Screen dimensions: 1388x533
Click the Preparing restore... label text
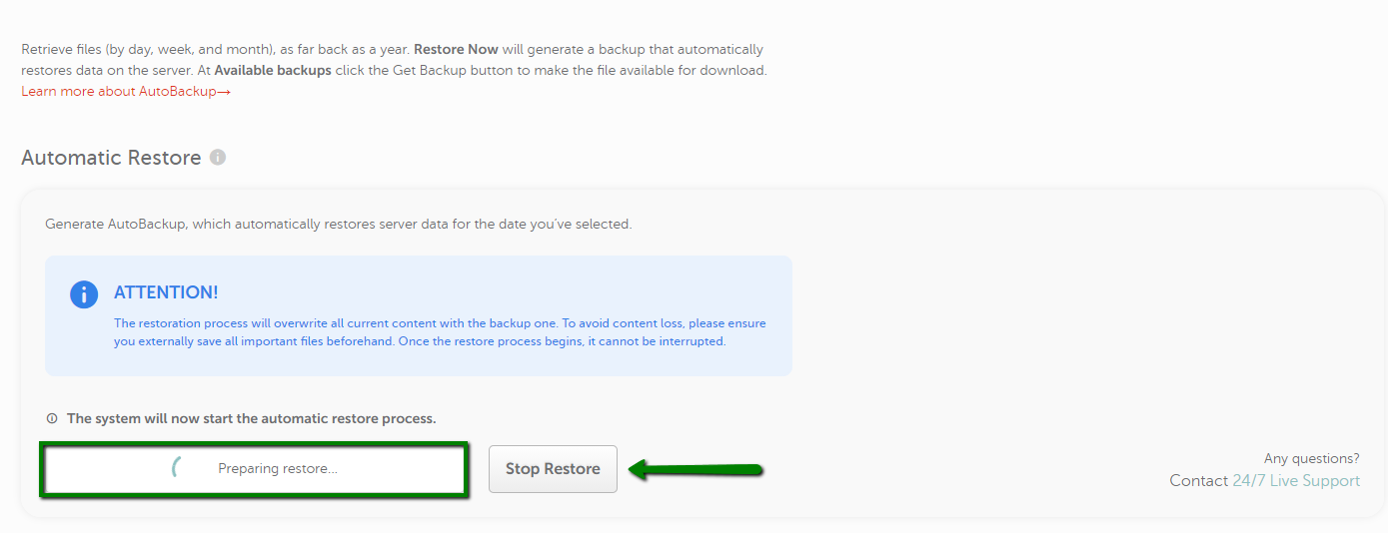point(278,469)
